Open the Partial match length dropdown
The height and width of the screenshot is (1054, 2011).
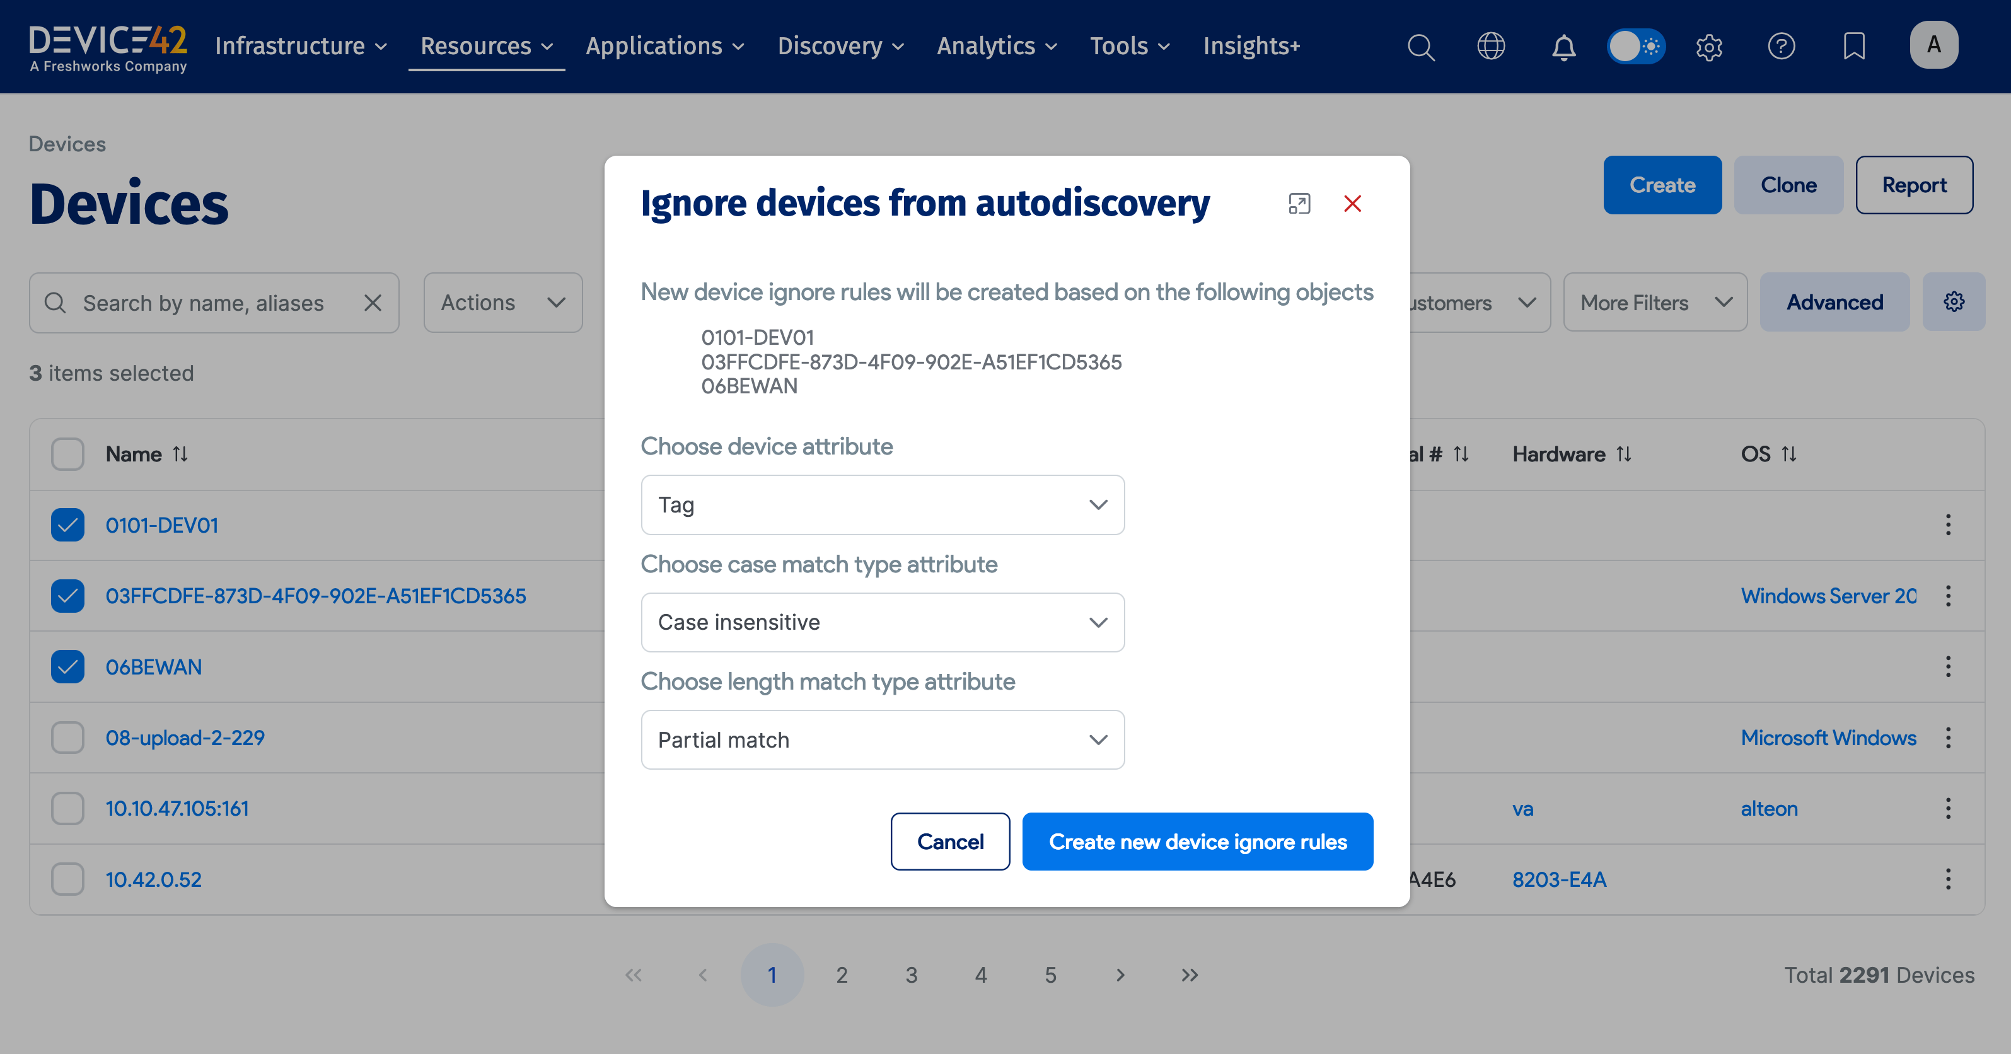(x=882, y=739)
